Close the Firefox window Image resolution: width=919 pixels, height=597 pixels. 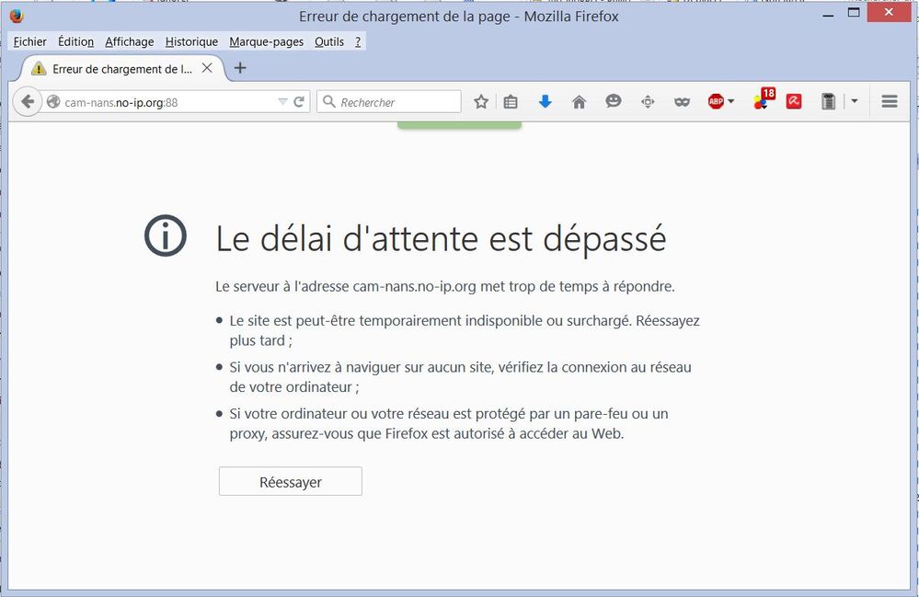point(889,12)
